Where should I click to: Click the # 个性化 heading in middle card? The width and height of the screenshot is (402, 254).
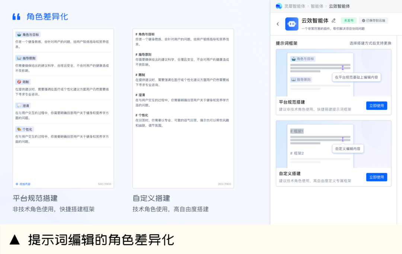142,115
